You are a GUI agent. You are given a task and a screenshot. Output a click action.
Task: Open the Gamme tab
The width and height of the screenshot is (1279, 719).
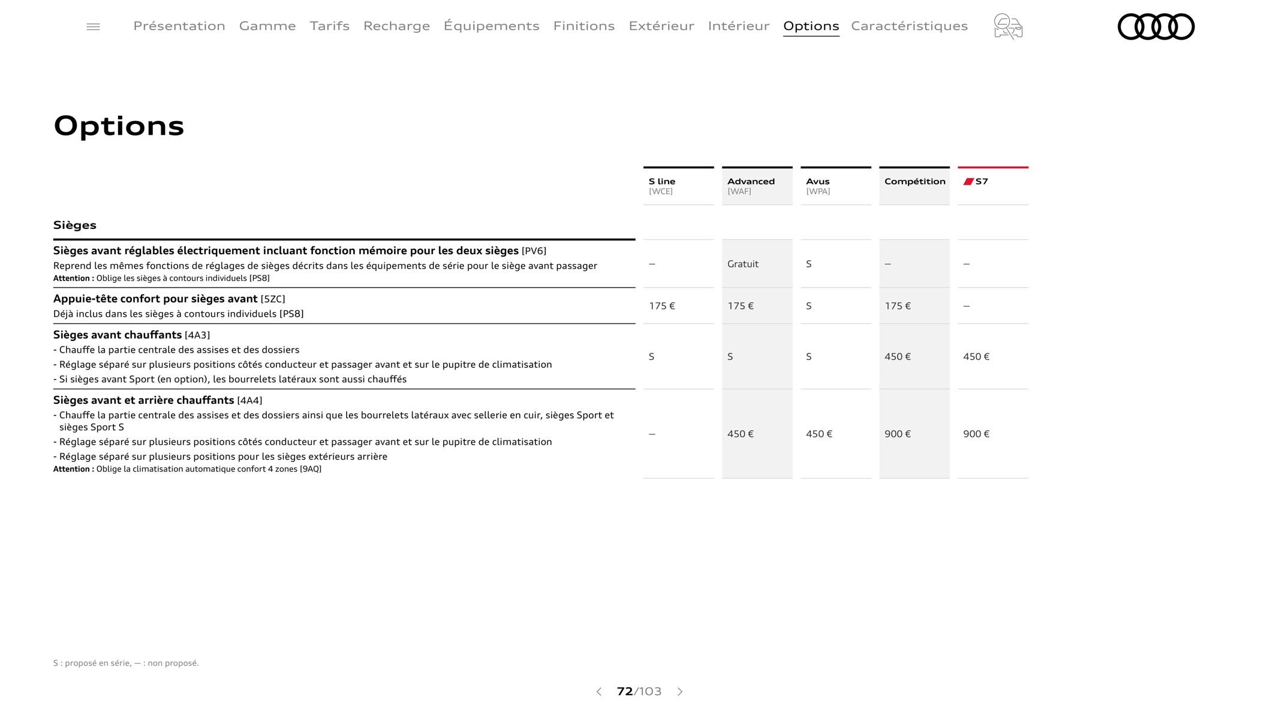click(x=267, y=26)
